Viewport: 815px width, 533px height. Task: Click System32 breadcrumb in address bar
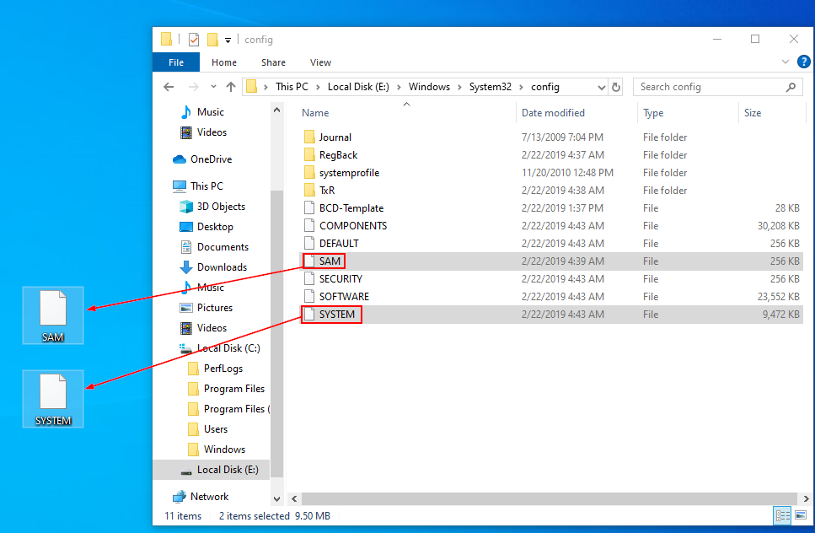click(491, 87)
